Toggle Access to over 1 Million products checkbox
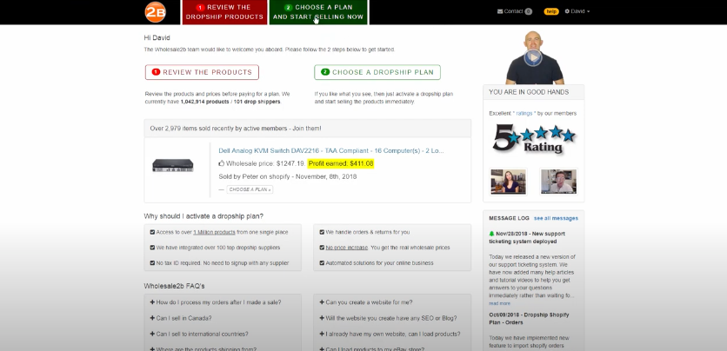This screenshot has height=351, width=727. (152, 232)
